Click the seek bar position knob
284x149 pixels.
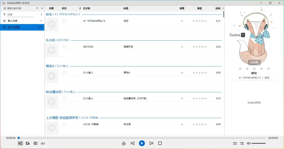[19, 138]
